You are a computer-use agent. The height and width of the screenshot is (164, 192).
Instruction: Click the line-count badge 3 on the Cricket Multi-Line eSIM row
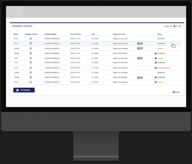click(x=31, y=77)
